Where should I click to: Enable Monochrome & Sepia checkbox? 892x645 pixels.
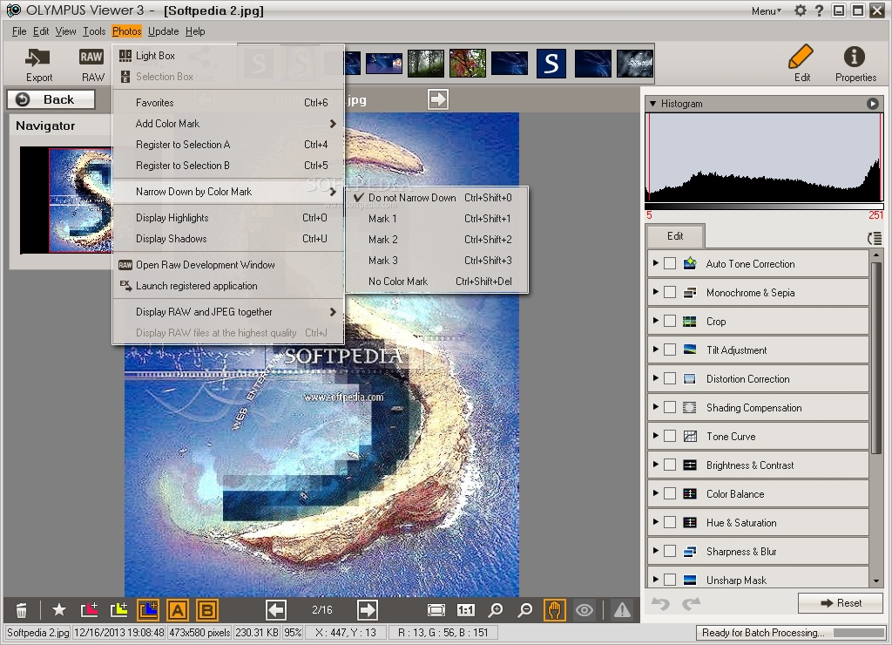click(670, 292)
